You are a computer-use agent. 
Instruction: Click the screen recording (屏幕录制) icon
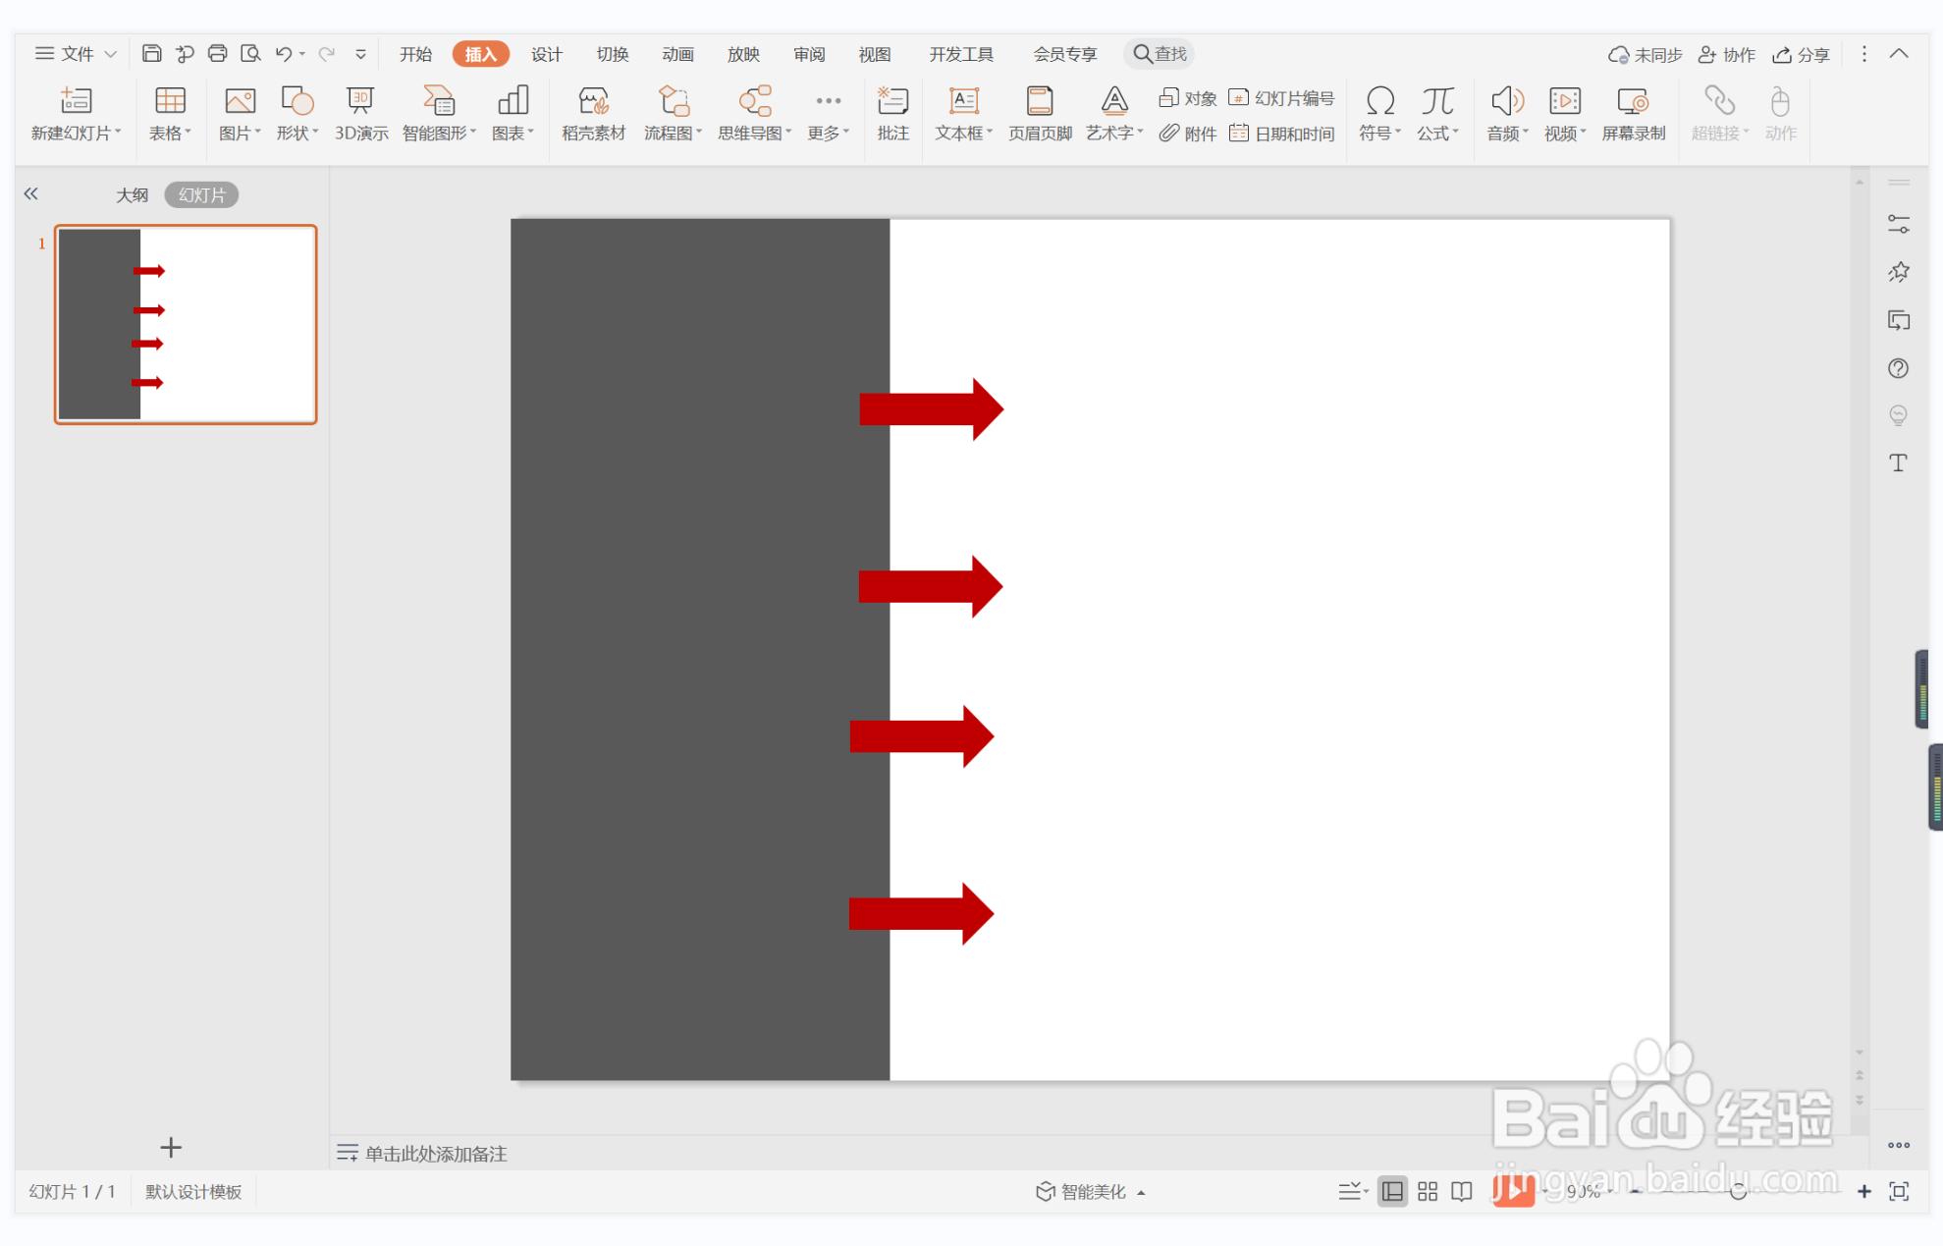1633,101
